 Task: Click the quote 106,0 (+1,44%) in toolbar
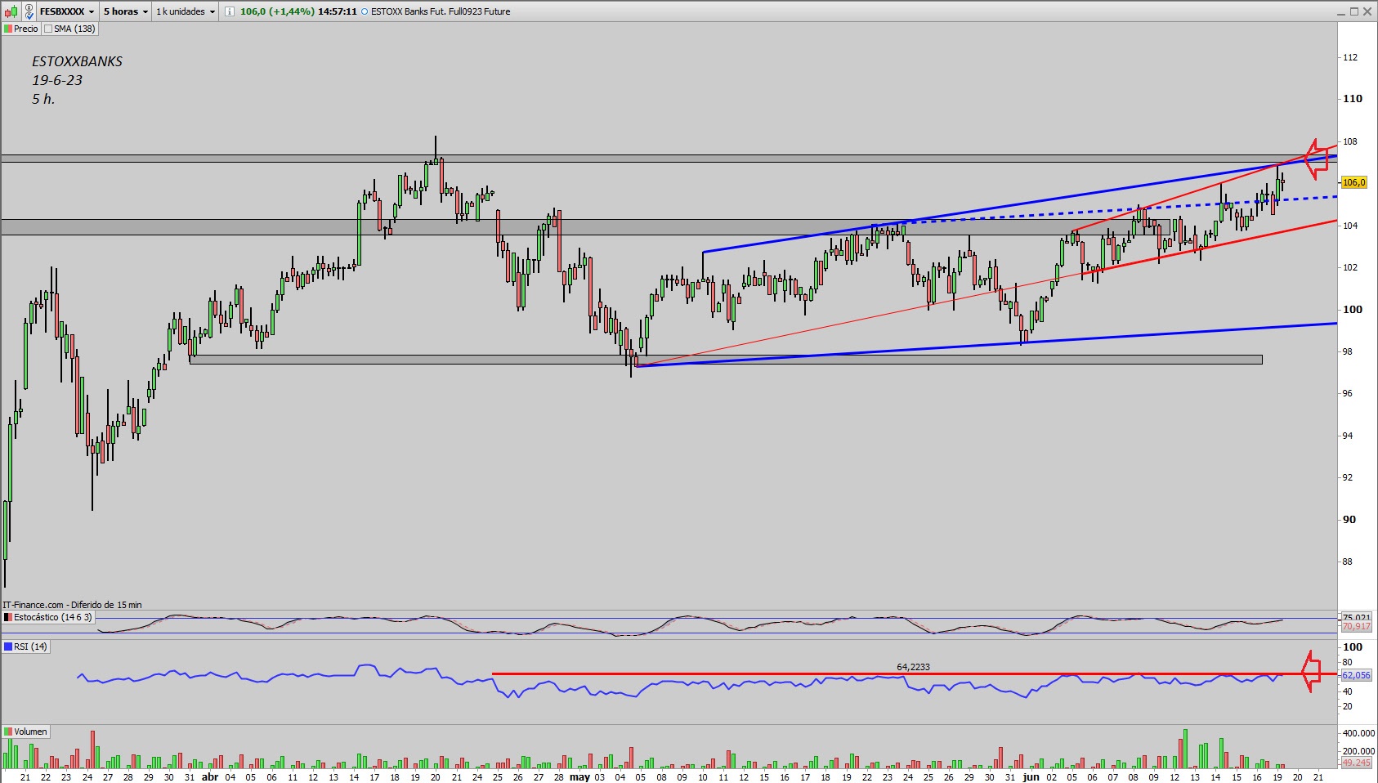click(277, 11)
